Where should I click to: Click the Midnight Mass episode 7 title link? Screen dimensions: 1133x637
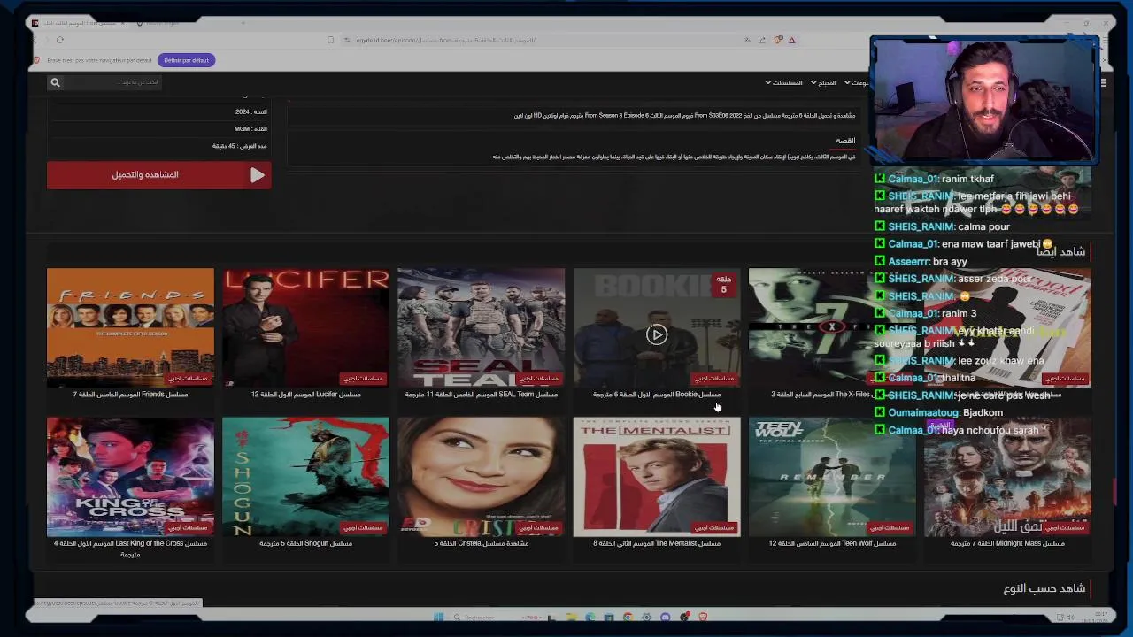(1007, 543)
